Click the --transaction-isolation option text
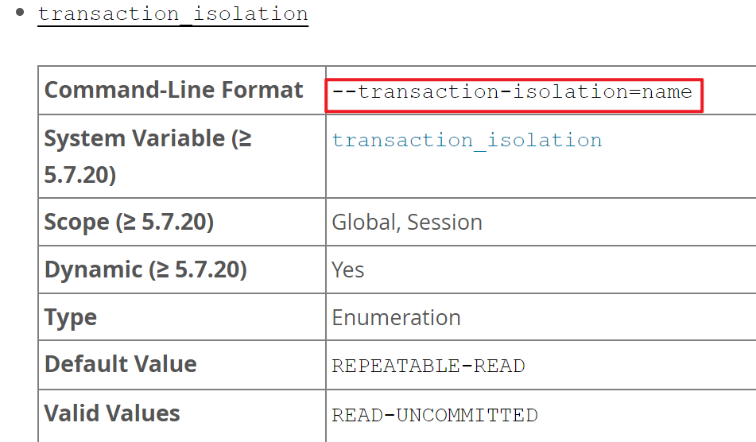The image size is (756, 442). pos(479,91)
